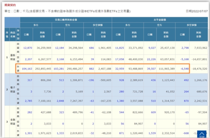Click the 1,333 short volume link
This screenshot has width=210, height=138.
(x=60, y=133)
